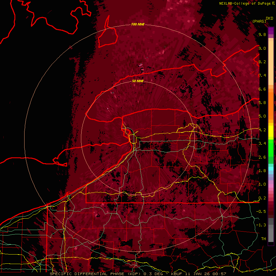Click the 3.4 color scale value
The image size is (276, 276).
tap(262, 144)
